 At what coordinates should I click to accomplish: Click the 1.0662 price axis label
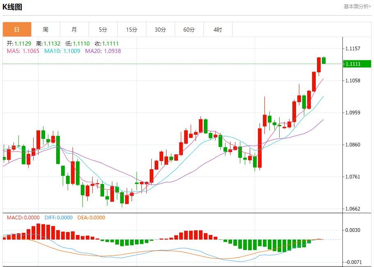point(353,209)
